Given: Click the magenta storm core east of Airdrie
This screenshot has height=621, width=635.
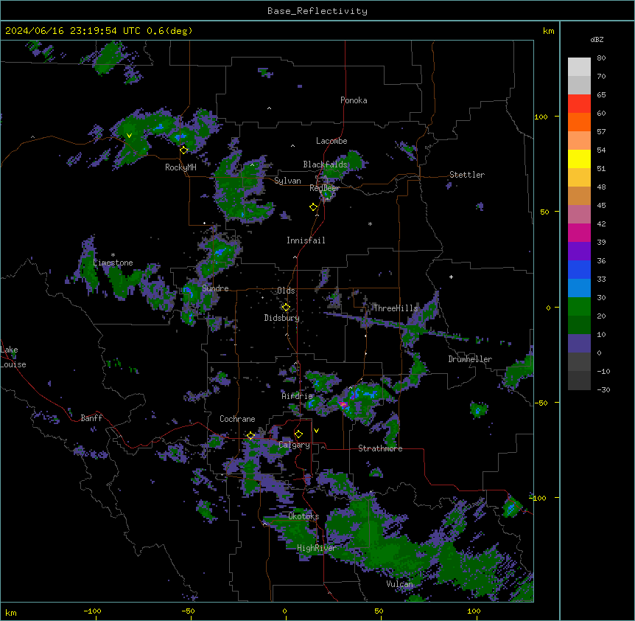Looking at the screenshot, I should coord(343,404).
